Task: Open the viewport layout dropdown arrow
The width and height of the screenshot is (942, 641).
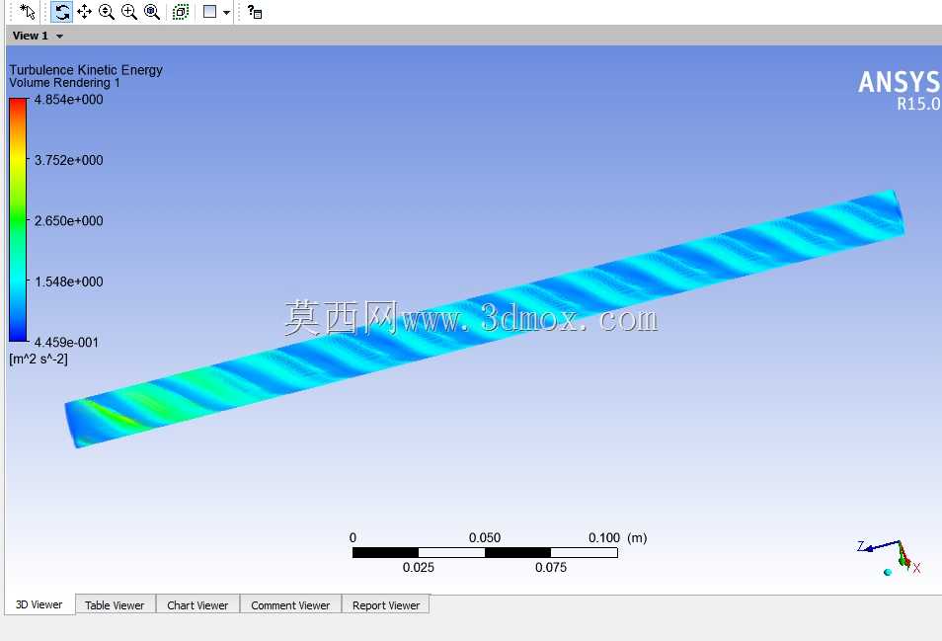Action: pyautogui.click(x=226, y=12)
